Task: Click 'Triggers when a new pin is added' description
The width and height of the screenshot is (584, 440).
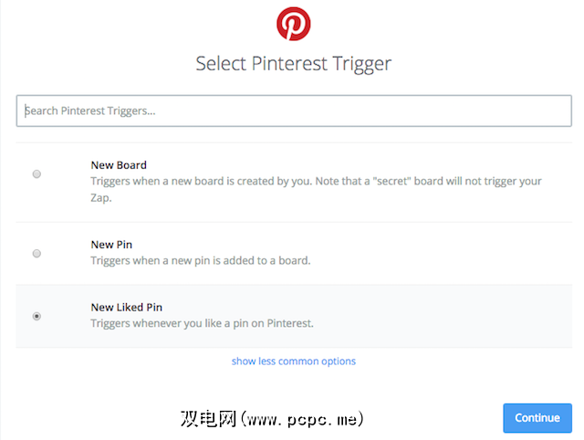Action: pyautogui.click(x=201, y=260)
